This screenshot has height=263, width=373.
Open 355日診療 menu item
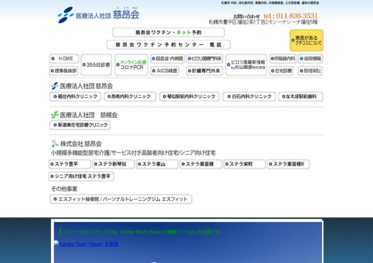[97, 64]
